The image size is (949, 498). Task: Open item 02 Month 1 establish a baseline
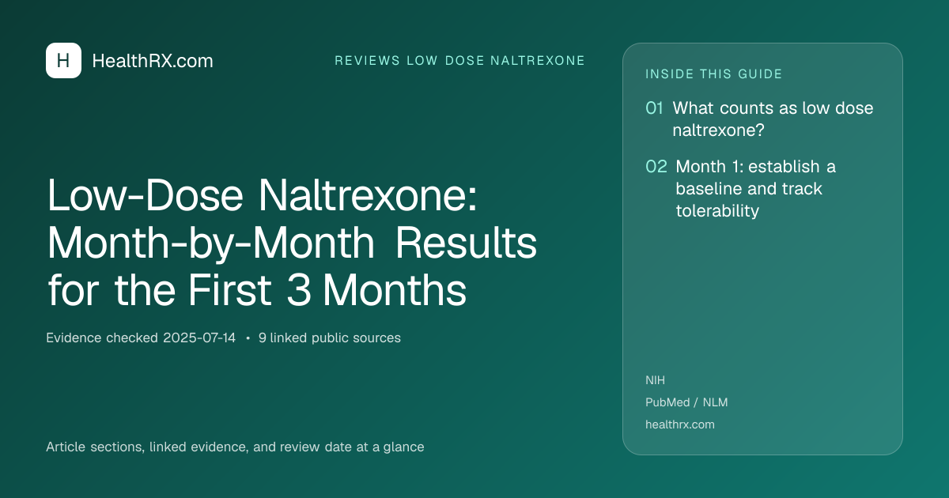click(x=741, y=189)
